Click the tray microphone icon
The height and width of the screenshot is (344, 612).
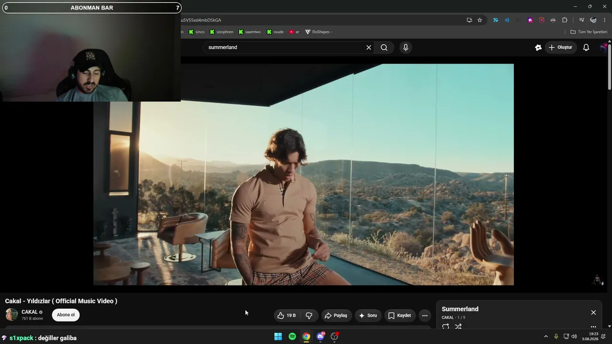tap(556, 336)
